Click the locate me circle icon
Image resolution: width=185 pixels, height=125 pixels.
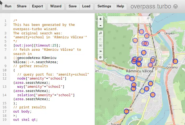(100, 39)
